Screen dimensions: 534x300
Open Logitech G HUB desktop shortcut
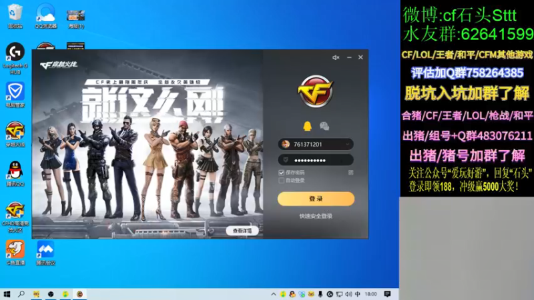(15, 58)
